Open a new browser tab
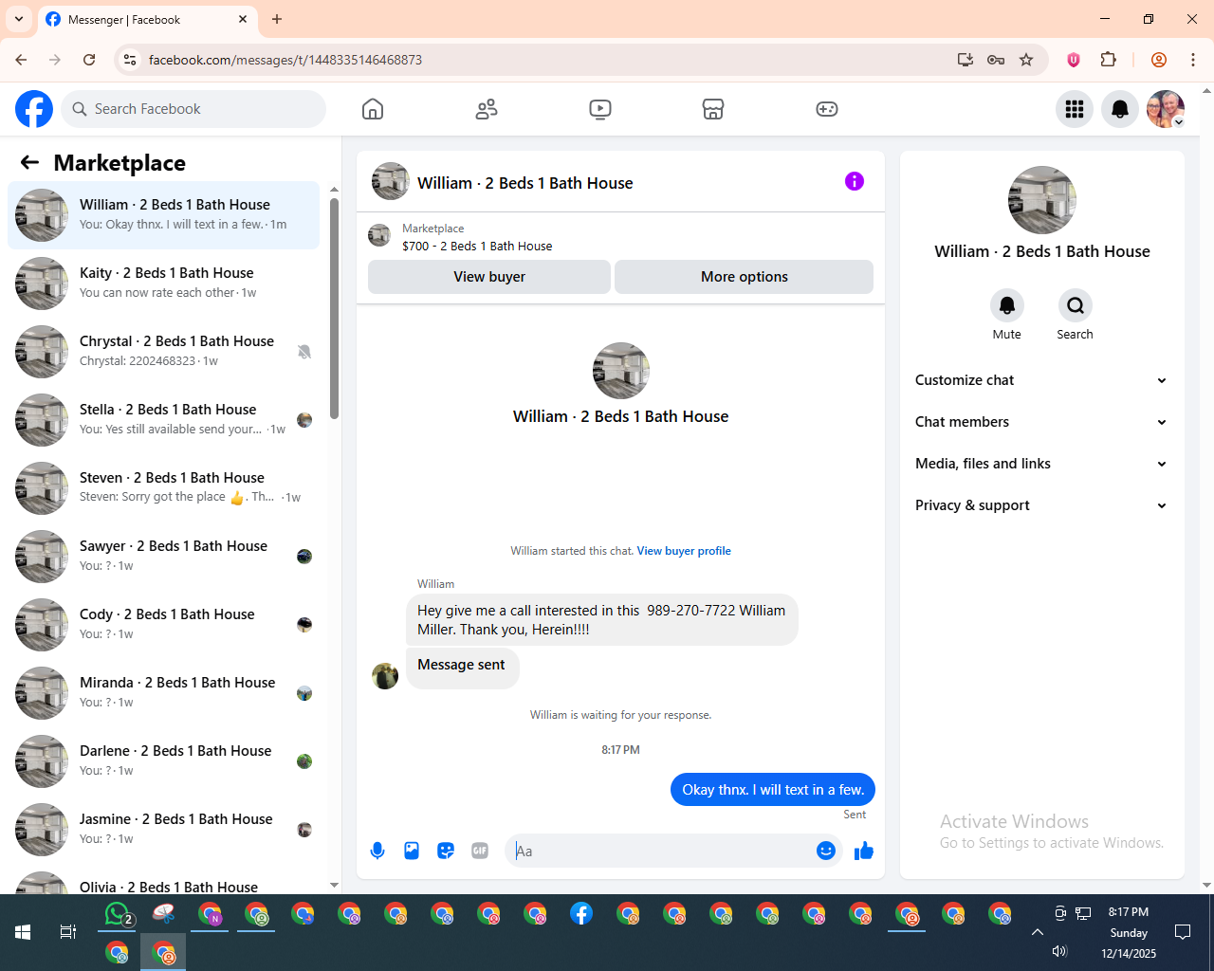Image resolution: width=1214 pixels, height=971 pixels. click(277, 19)
